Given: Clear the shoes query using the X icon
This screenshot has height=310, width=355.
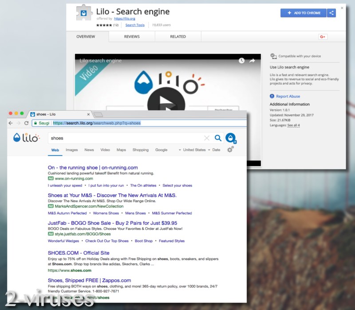Looking at the screenshot, I should coord(206,138).
